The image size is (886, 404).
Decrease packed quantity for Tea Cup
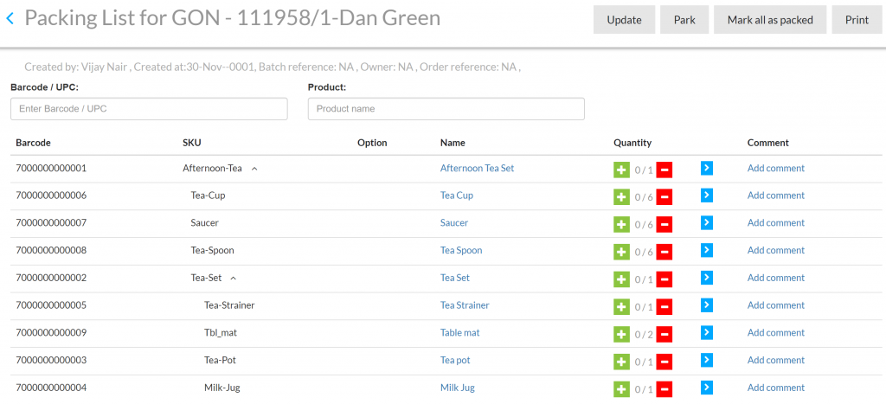click(664, 197)
